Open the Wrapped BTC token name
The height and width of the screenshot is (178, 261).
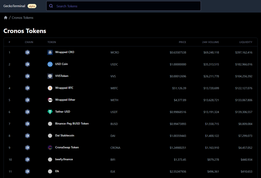click(x=64, y=88)
